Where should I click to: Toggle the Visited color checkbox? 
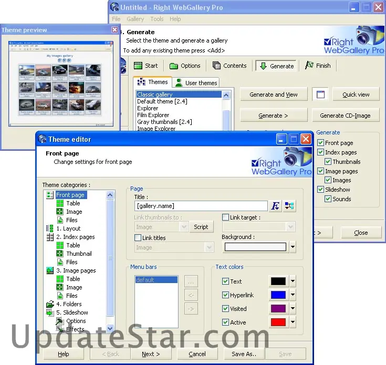point(225,308)
